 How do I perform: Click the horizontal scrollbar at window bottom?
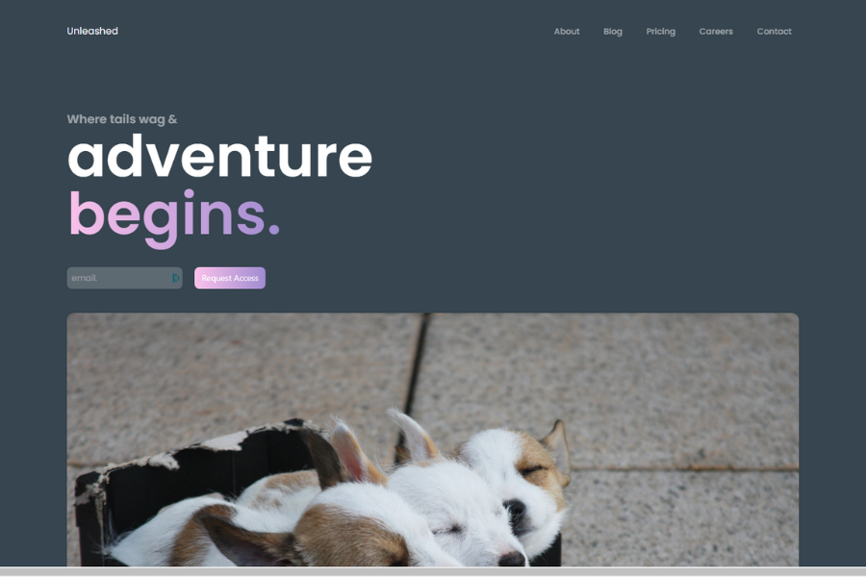pos(433,571)
